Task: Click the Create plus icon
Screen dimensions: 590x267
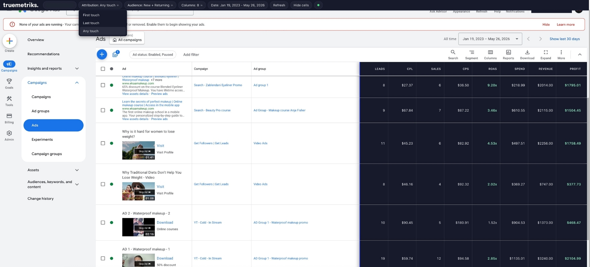Action: click(10, 41)
